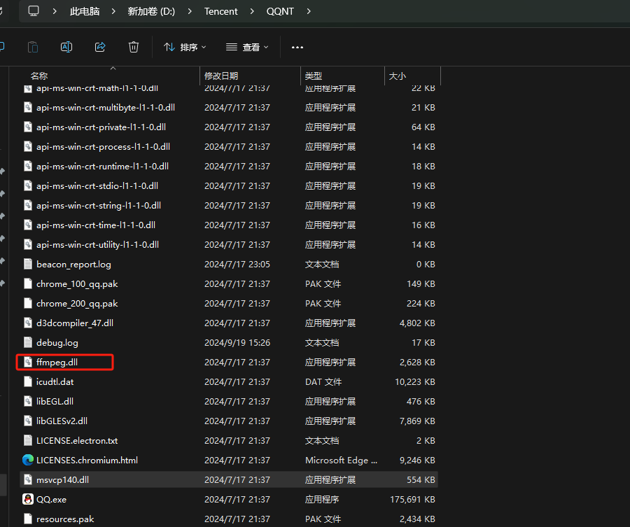Select file api-ms-win-crt-utility-l1-1-0.dll
Screen dimensions: 630x527
click(x=97, y=245)
